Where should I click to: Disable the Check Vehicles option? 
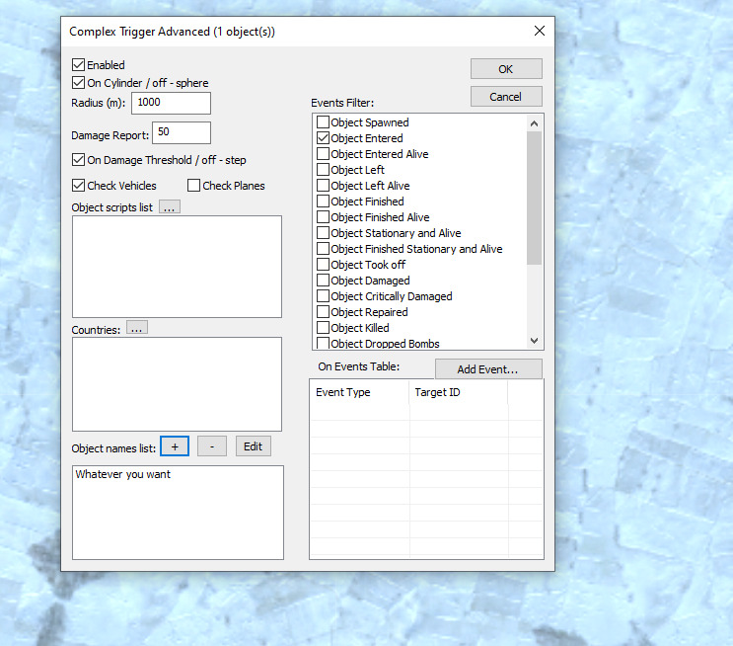[x=79, y=186]
